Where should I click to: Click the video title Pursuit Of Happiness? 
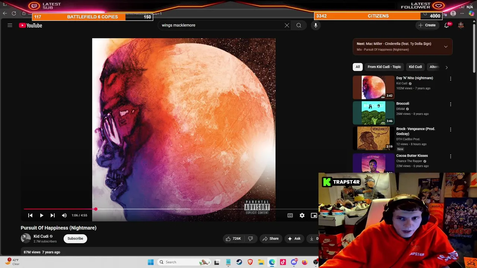point(59,228)
